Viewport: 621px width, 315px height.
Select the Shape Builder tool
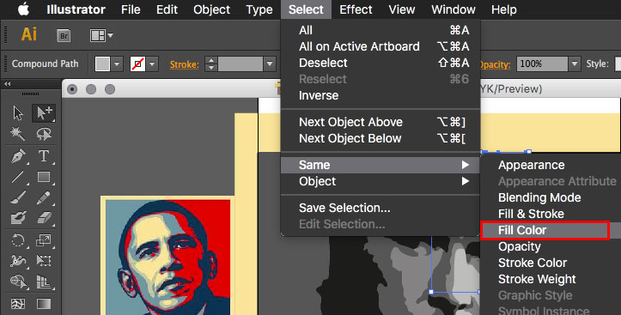coord(18,282)
